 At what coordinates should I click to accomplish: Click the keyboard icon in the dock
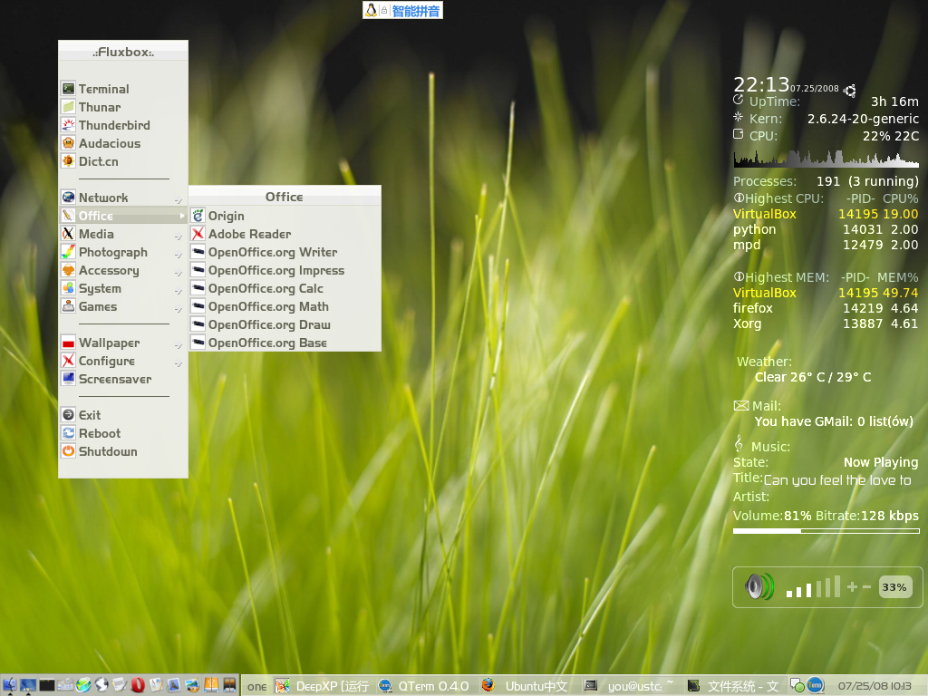[65, 685]
